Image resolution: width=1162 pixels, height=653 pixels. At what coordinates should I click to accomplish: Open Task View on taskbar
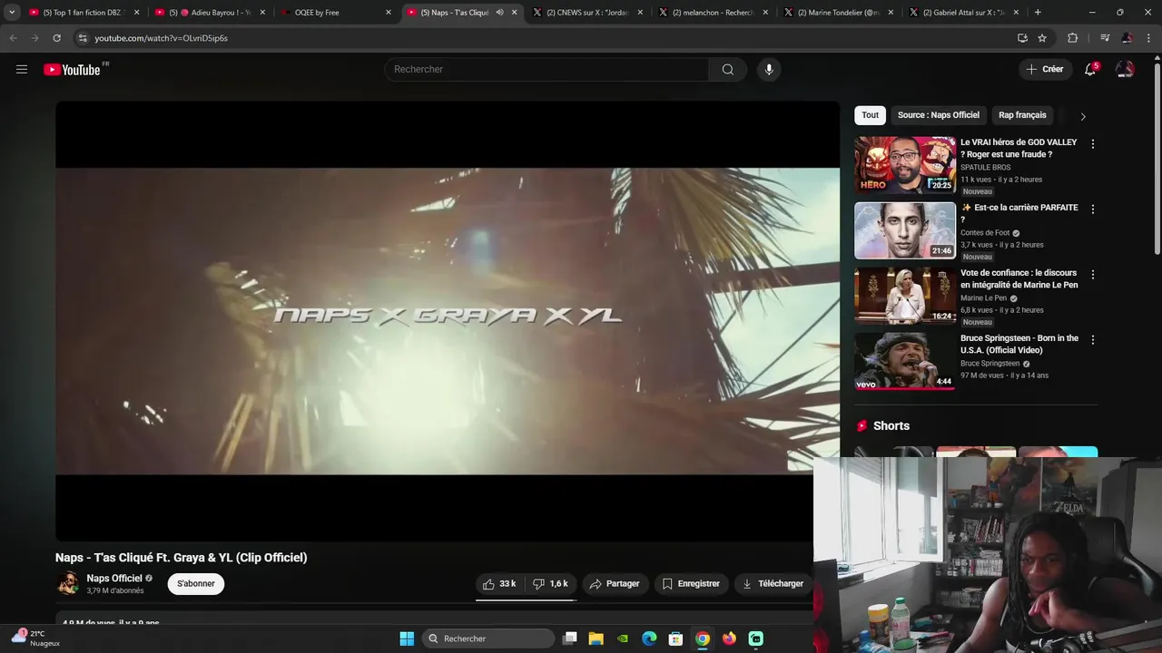[569, 638]
